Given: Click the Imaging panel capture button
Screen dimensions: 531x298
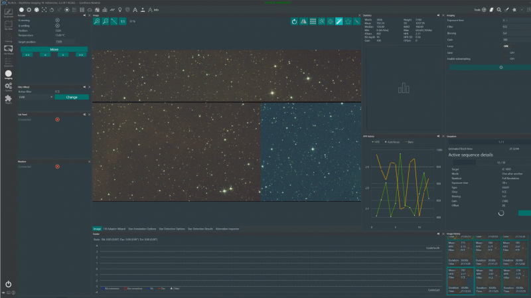Looking at the screenshot, I should click(490, 68).
